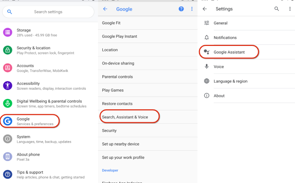Tap the Google G logo icon

point(8,121)
